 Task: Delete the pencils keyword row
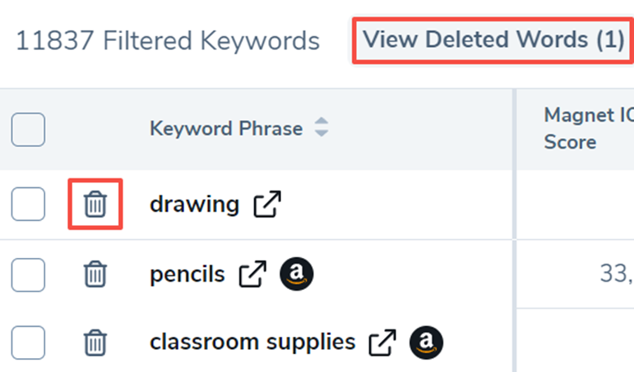(95, 274)
